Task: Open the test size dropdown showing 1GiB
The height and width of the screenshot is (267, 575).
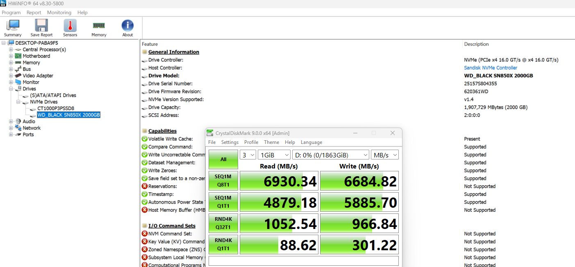Action: tap(274, 155)
